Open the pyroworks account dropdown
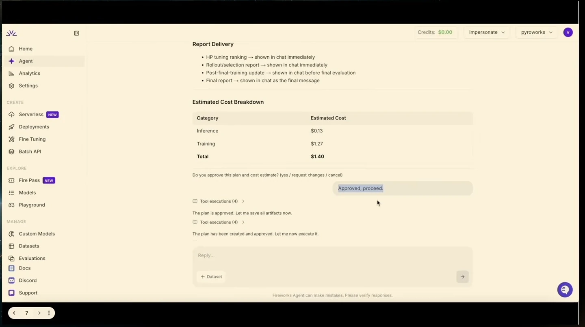Screen dimensions: 585x327 click(x=537, y=32)
